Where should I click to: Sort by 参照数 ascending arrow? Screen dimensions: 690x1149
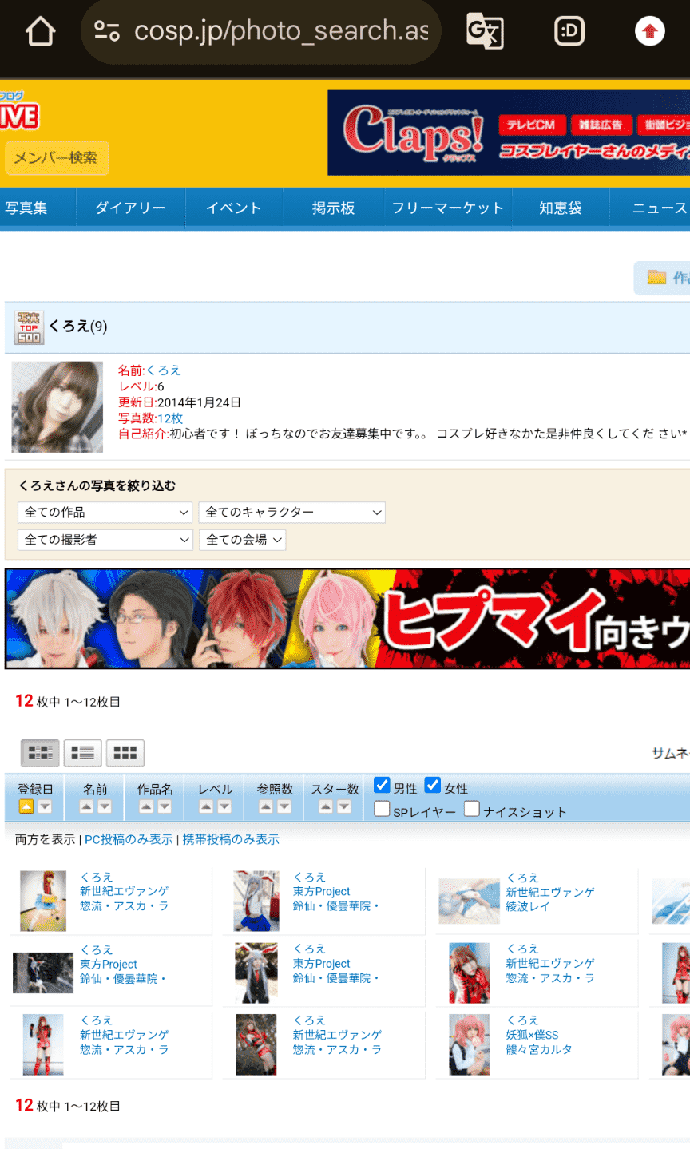[x=266, y=806]
